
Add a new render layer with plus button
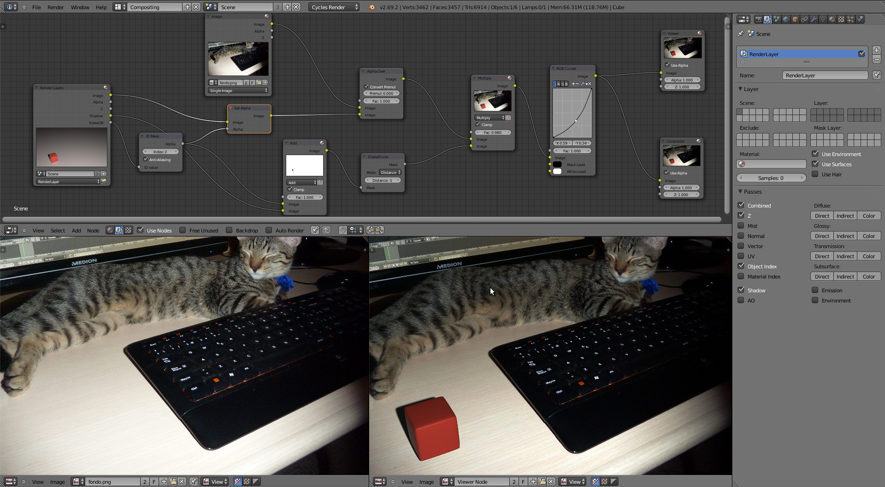[x=877, y=50]
